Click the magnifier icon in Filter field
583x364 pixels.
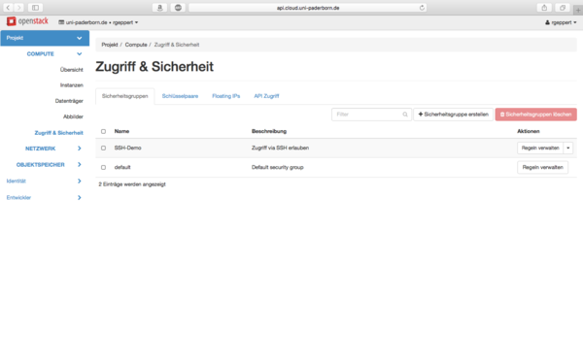pos(405,115)
